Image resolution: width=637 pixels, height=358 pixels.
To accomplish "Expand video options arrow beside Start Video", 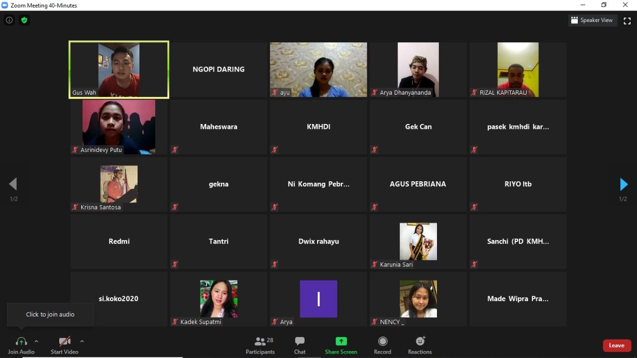I will (82, 342).
